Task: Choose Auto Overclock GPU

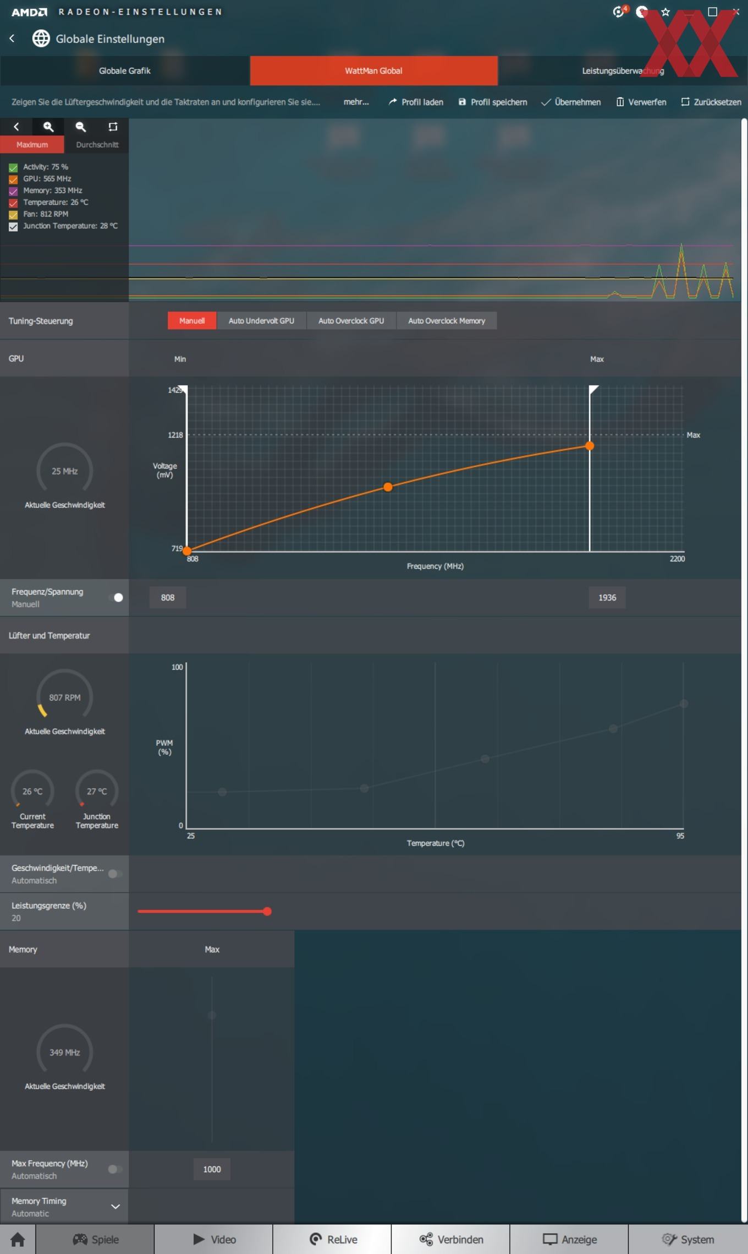Action: click(351, 320)
